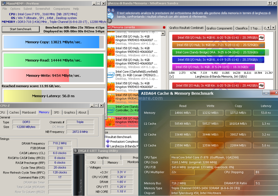Click the memory chip icon on 20.442GB/s bar
This screenshot has height=196, width=278.
[261, 85]
